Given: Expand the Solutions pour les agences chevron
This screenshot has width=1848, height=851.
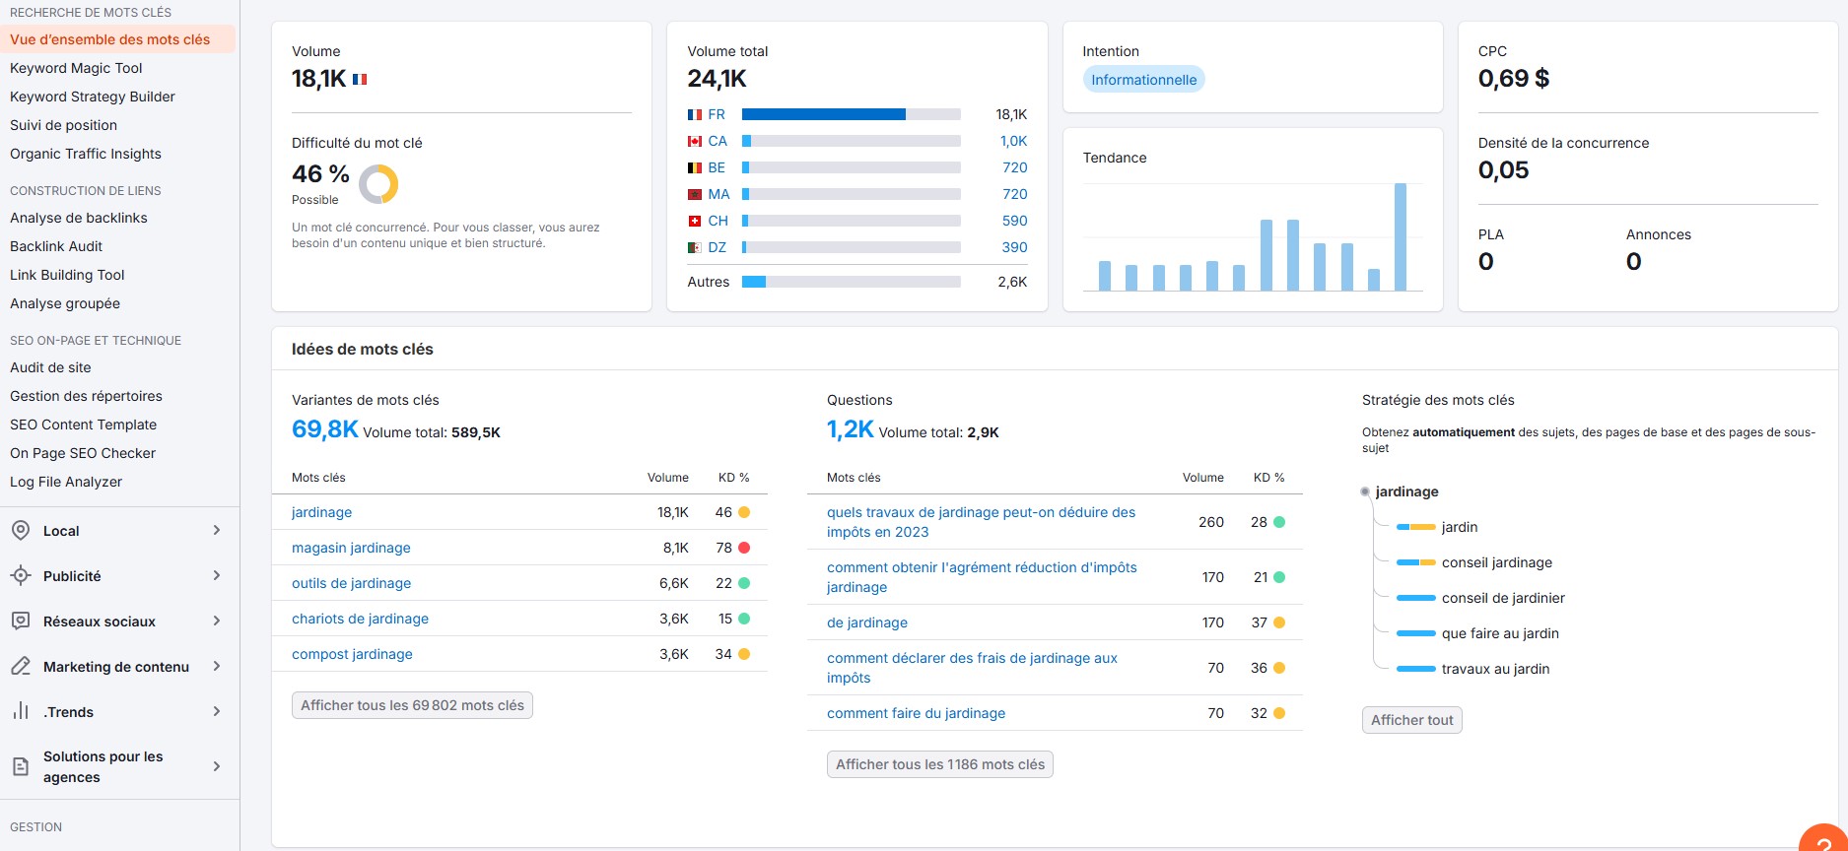Looking at the screenshot, I should (217, 766).
